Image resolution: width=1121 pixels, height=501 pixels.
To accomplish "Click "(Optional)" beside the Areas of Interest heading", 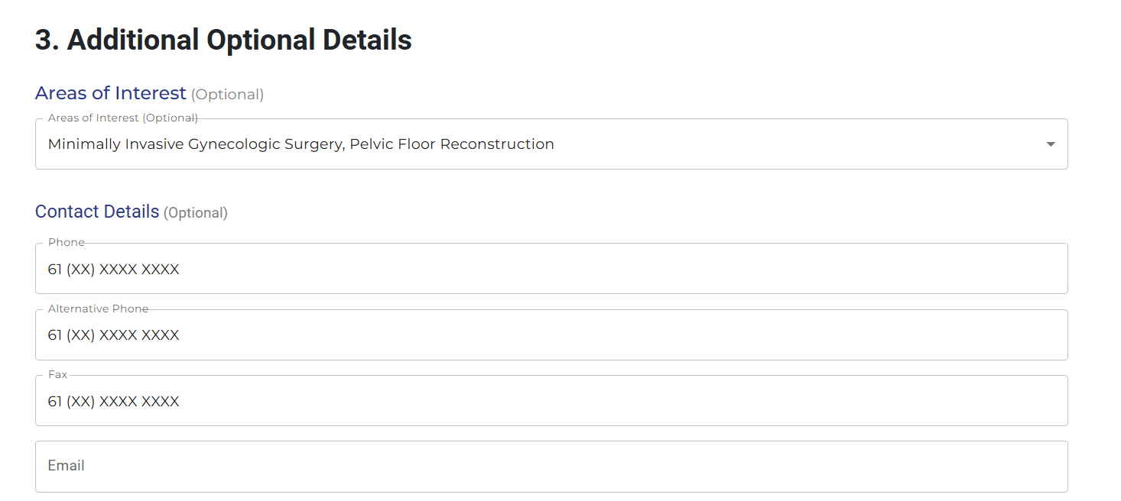I will [x=227, y=95].
